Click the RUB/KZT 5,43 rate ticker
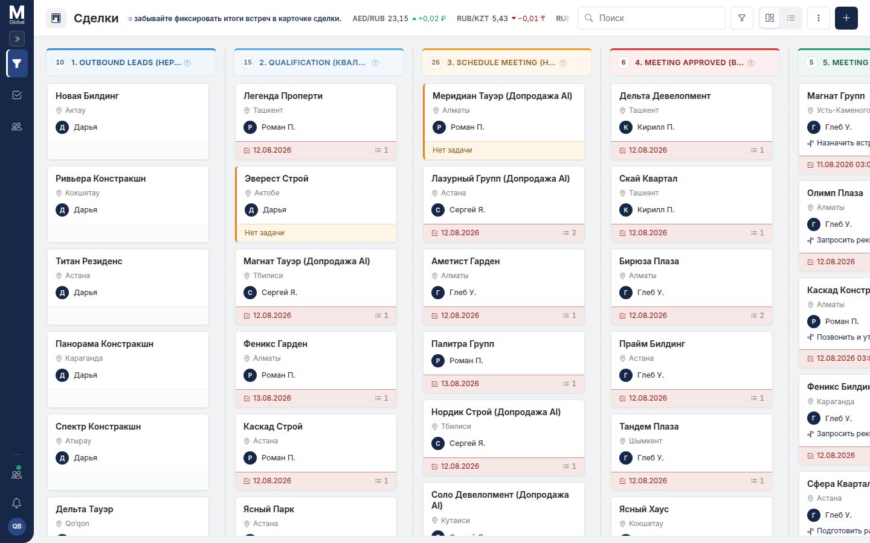The height and width of the screenshot is (543, 870). [501, 18]
